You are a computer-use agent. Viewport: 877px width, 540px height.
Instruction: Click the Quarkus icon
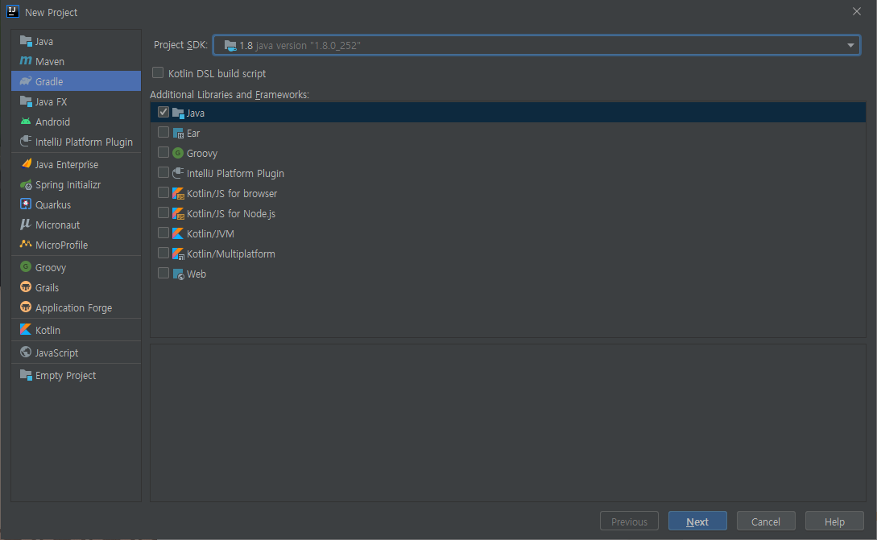point(26,204)
